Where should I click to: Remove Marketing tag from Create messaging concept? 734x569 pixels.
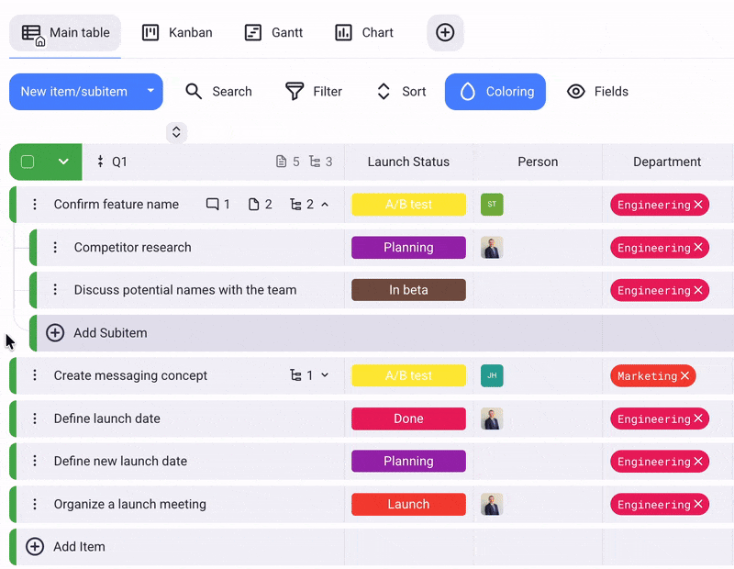(x=684, y=376)
